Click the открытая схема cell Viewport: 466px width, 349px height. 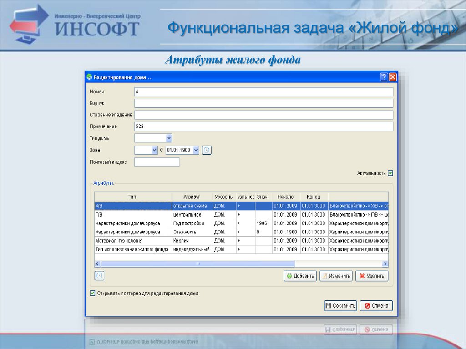pos(192,206)
